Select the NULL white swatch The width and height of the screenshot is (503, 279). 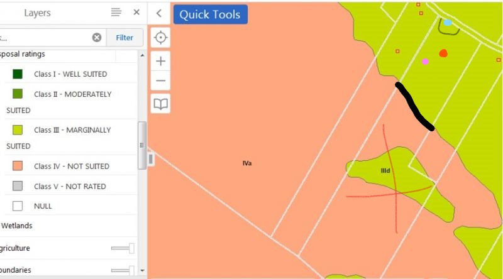pyautogui.click(x=18, y=206)
